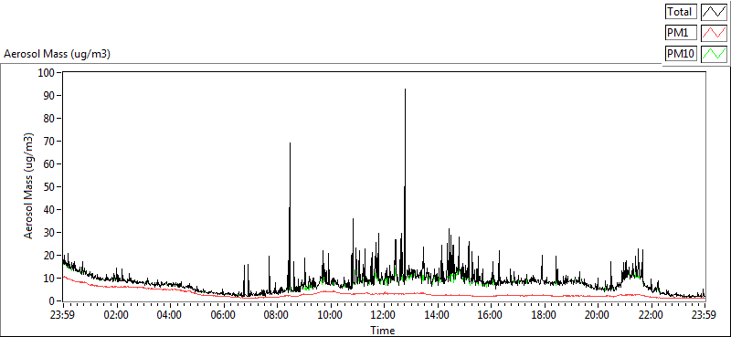Click the Y-axis value 20
This screenshot has width=731, height=337.
pyautogui.click(x=50, y=256)
